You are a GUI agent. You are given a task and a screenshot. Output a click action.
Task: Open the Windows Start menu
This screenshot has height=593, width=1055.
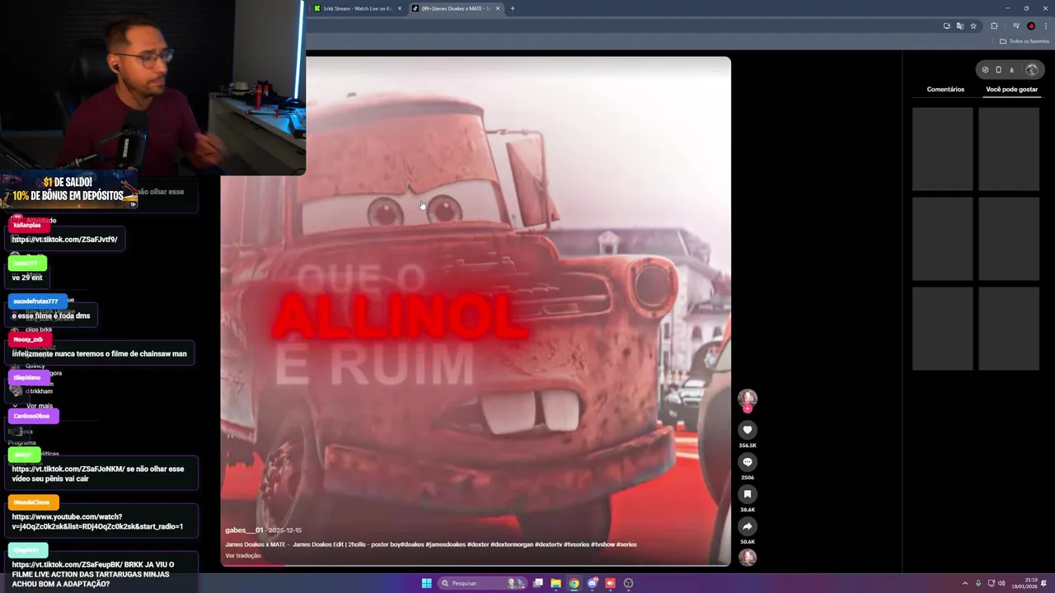point(426,583)
